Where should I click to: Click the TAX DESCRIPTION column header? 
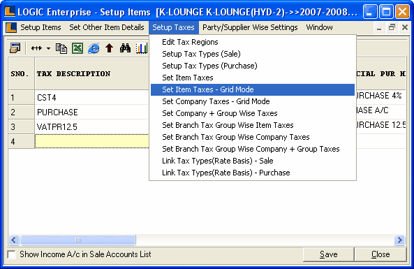click(92, 74)
